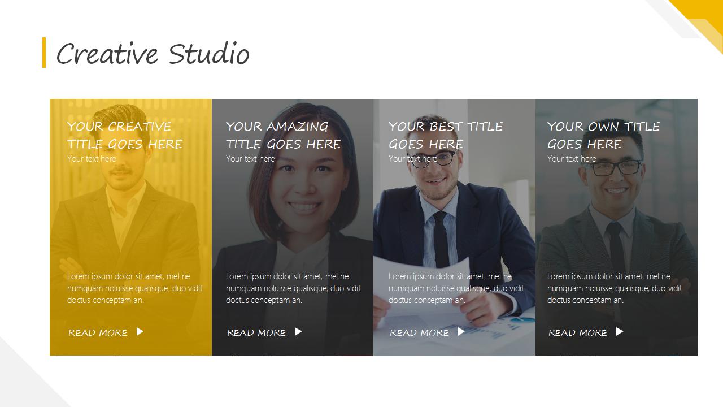Viewport: 723px width, 407px height.
Task: Click the Lorem ipsum paragraph in yellow card
Action: 135,288
